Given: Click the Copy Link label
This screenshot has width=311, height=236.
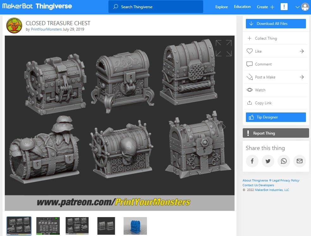Looking at the screenshot, I should (263, 103).
